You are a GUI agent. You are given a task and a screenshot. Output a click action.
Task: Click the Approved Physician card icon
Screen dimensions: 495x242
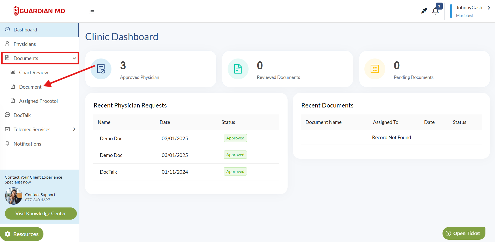(101, 69)
